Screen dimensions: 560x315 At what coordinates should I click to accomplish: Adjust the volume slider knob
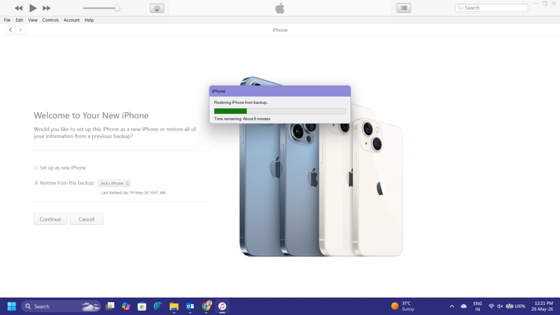pos(117,8)
